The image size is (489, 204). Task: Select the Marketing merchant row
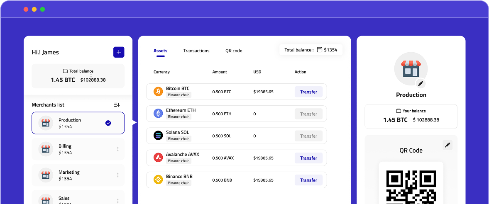[x=78, y=175]
